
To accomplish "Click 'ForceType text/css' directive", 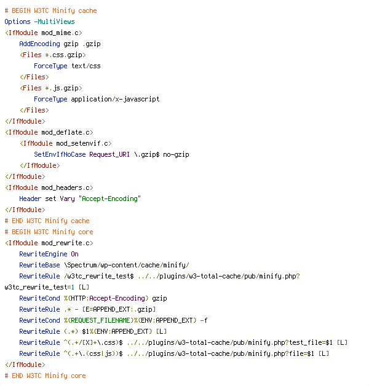I will 67,66.
